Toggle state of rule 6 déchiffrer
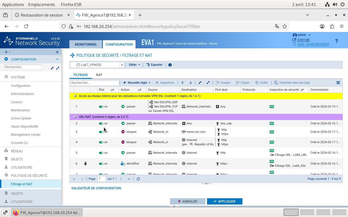Screen dimensions: 348x217 (101, 163)
